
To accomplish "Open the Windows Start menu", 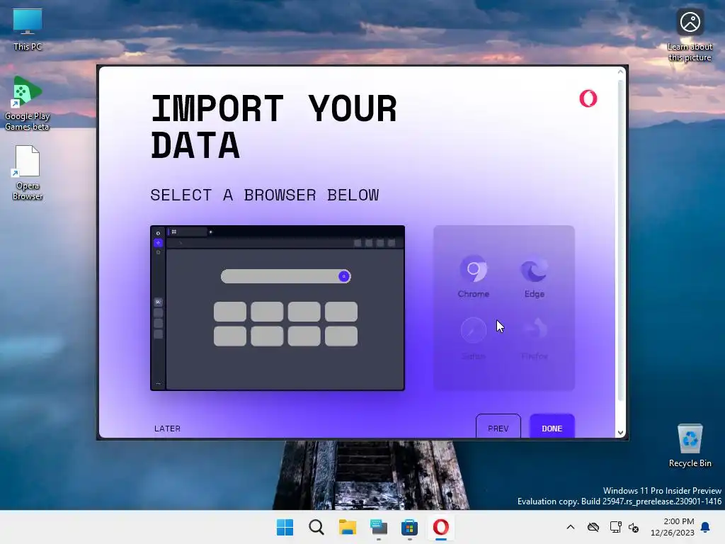I will [285, 527].
